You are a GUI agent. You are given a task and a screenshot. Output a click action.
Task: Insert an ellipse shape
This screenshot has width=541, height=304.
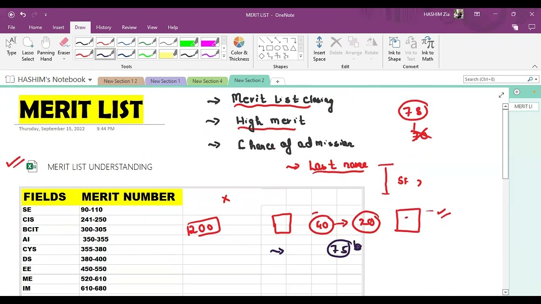(x=277, y=48)
